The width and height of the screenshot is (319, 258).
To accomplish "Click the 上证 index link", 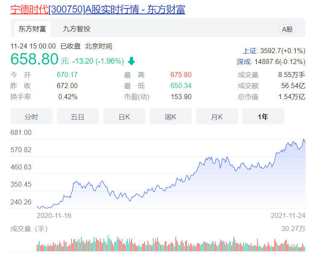I will pos(250,51).
